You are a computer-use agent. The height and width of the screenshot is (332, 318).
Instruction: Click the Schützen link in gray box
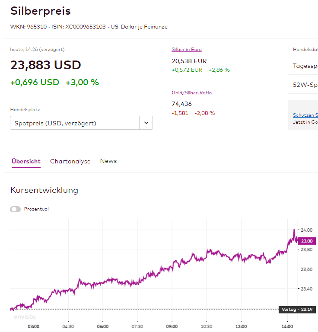[x=305, y=115]
